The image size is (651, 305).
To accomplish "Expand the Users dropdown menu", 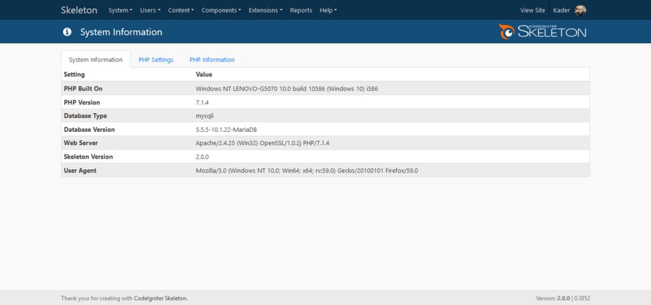I will coord(150,10).
